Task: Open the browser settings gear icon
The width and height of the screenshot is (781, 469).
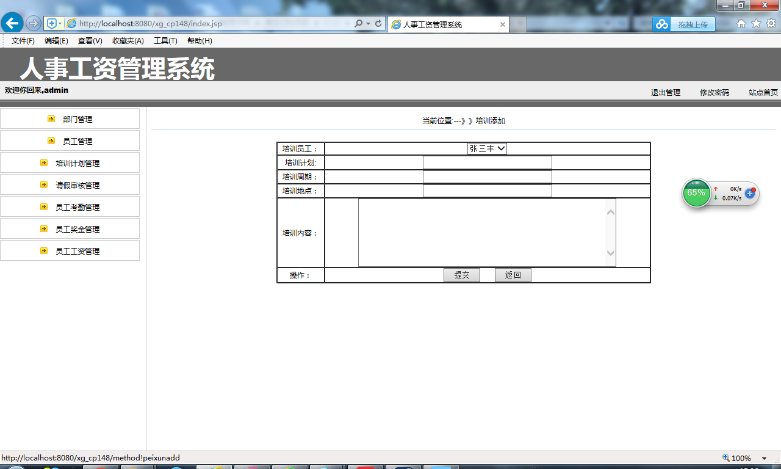Action: 771,24
